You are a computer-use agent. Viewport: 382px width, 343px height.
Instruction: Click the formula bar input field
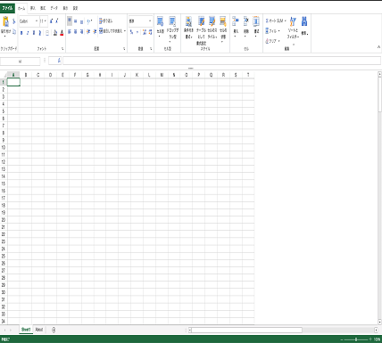pyautogui.click(x=221, y=61)
